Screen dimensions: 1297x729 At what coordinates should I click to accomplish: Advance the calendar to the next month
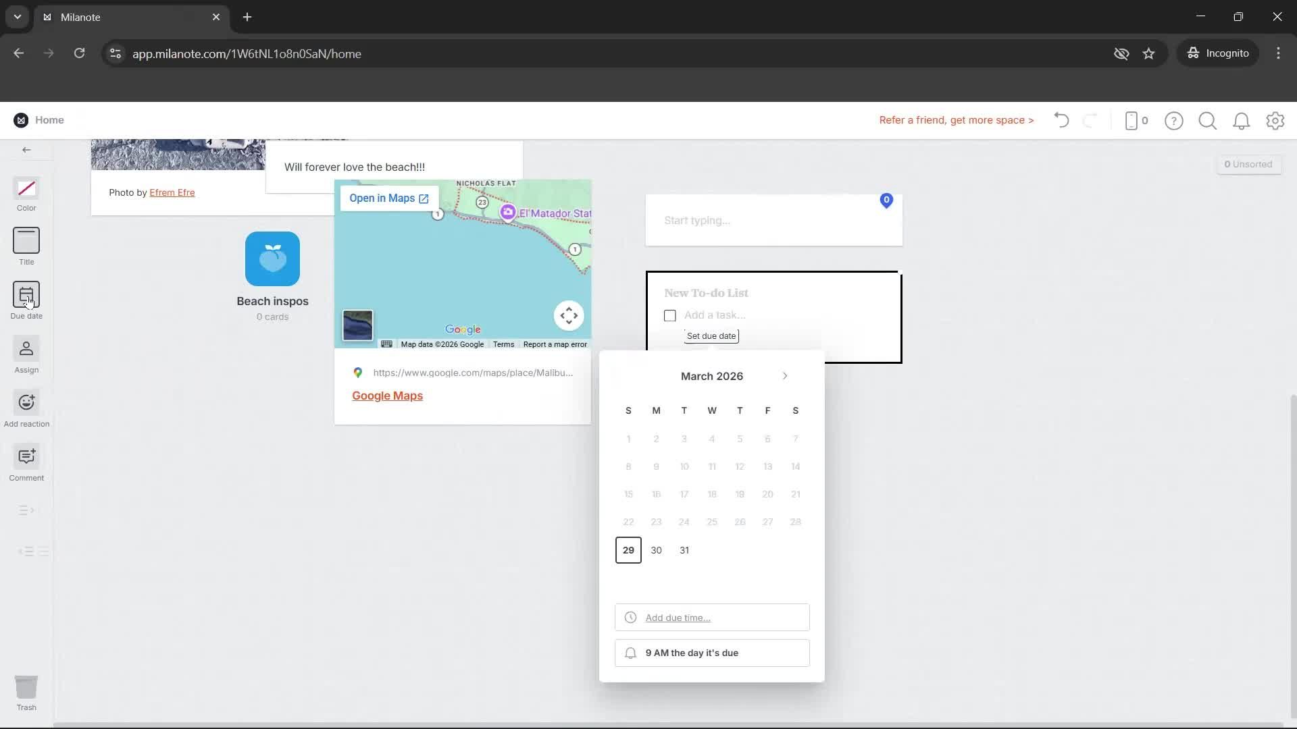click(x=784, y=376)
